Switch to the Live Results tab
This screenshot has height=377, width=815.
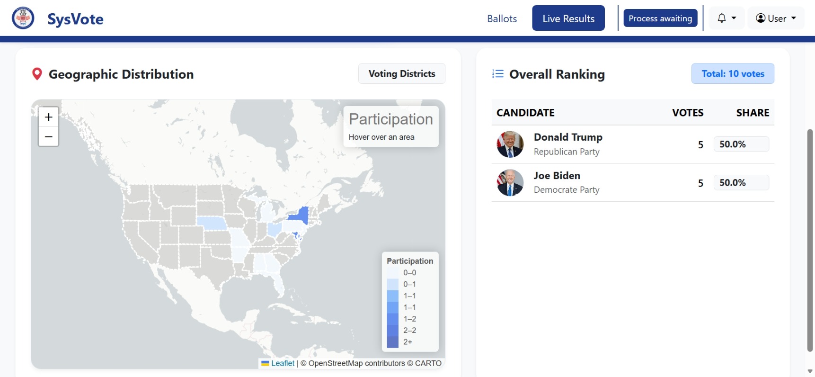point(568,18)
